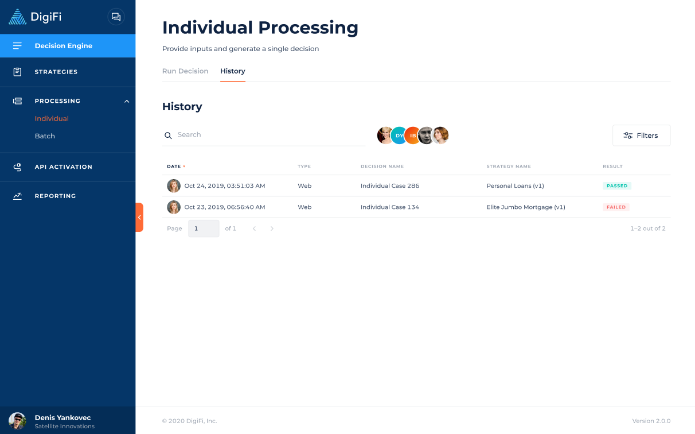Select the DY user avatar filter

(x=399, y=135)
